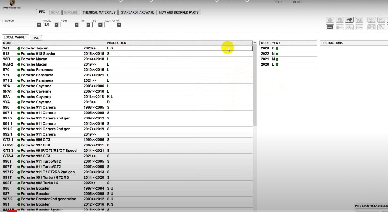The width and height of the screenshot is (388, 212).
Task: Switch to the EPC tab
Action: [x=42, y=12]
